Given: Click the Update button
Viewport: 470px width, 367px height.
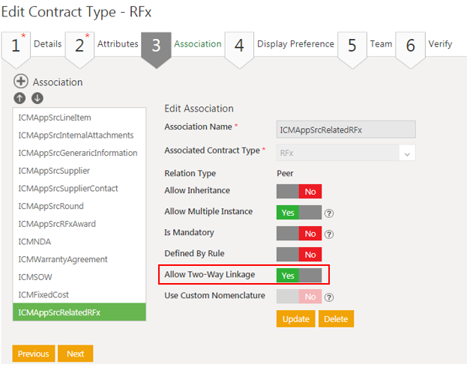Looking at the screenshot, I should point(295,319).
